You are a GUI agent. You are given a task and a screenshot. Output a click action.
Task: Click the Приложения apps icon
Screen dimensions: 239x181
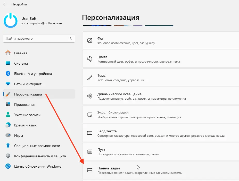[x=8, y=105]
